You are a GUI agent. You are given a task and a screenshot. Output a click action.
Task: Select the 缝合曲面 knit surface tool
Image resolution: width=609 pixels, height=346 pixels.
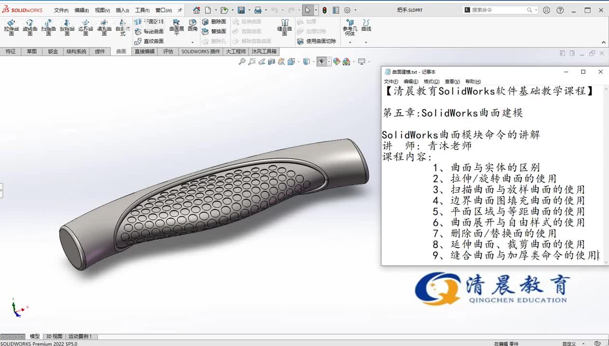284,27
